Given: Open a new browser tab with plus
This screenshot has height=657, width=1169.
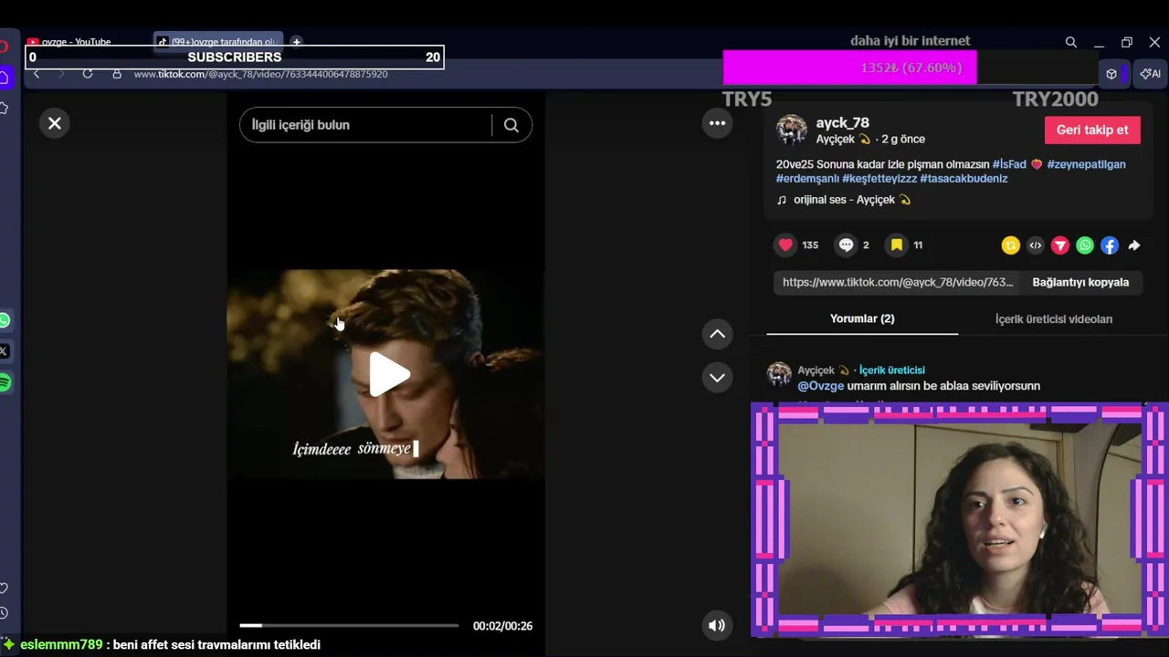Looking at the screenshot, I should point(296,42).
